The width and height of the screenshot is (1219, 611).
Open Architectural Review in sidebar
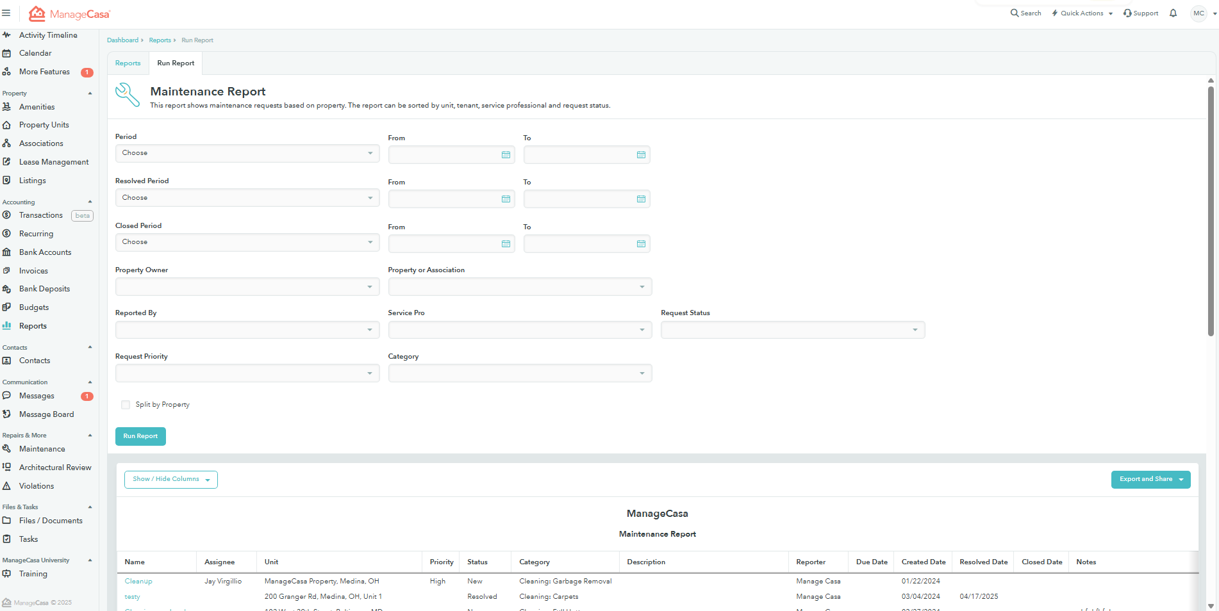(x=55, y=468)
